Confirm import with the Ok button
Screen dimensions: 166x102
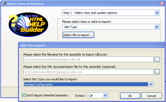130,96
